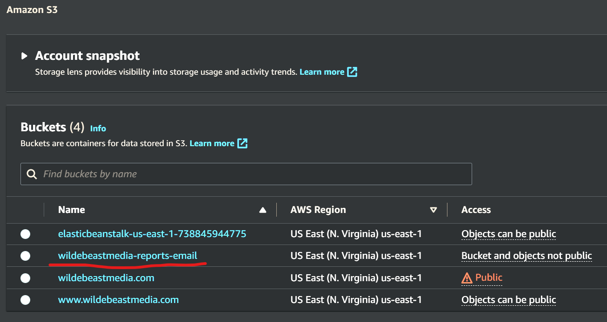Screen dimensions: 607x322
Task: Click Learn more about Storage lens
Action: click(322, 72)
